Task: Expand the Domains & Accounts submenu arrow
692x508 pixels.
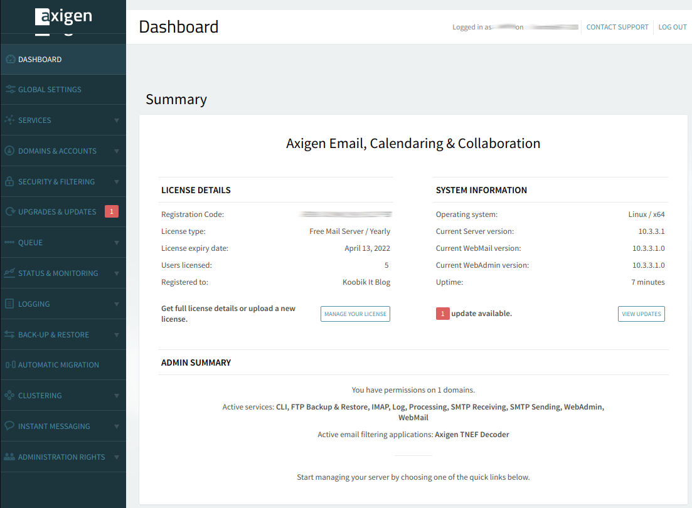Action: [x=117, y=151]
